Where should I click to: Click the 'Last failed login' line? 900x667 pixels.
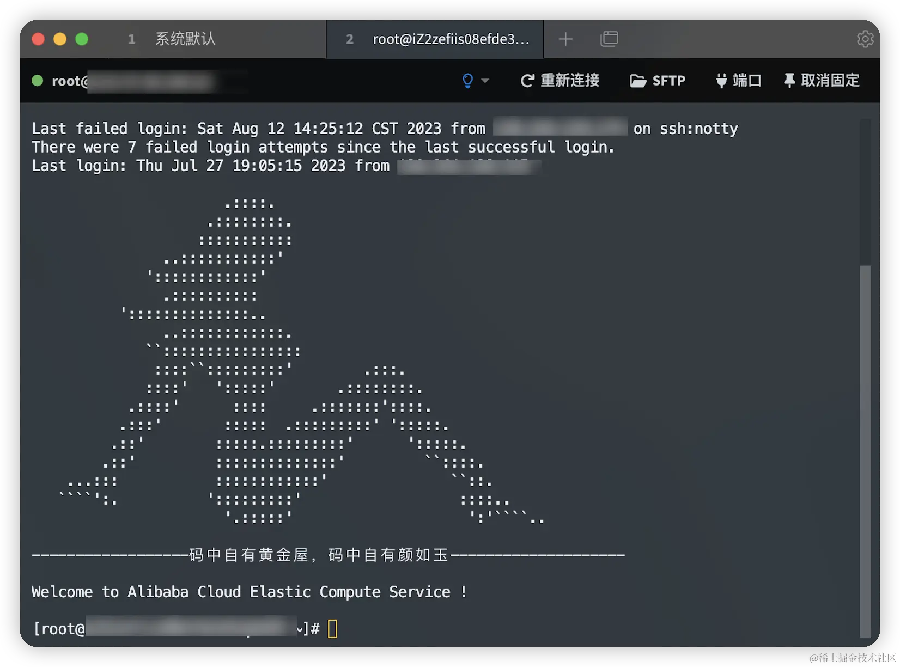click(385, 129)
